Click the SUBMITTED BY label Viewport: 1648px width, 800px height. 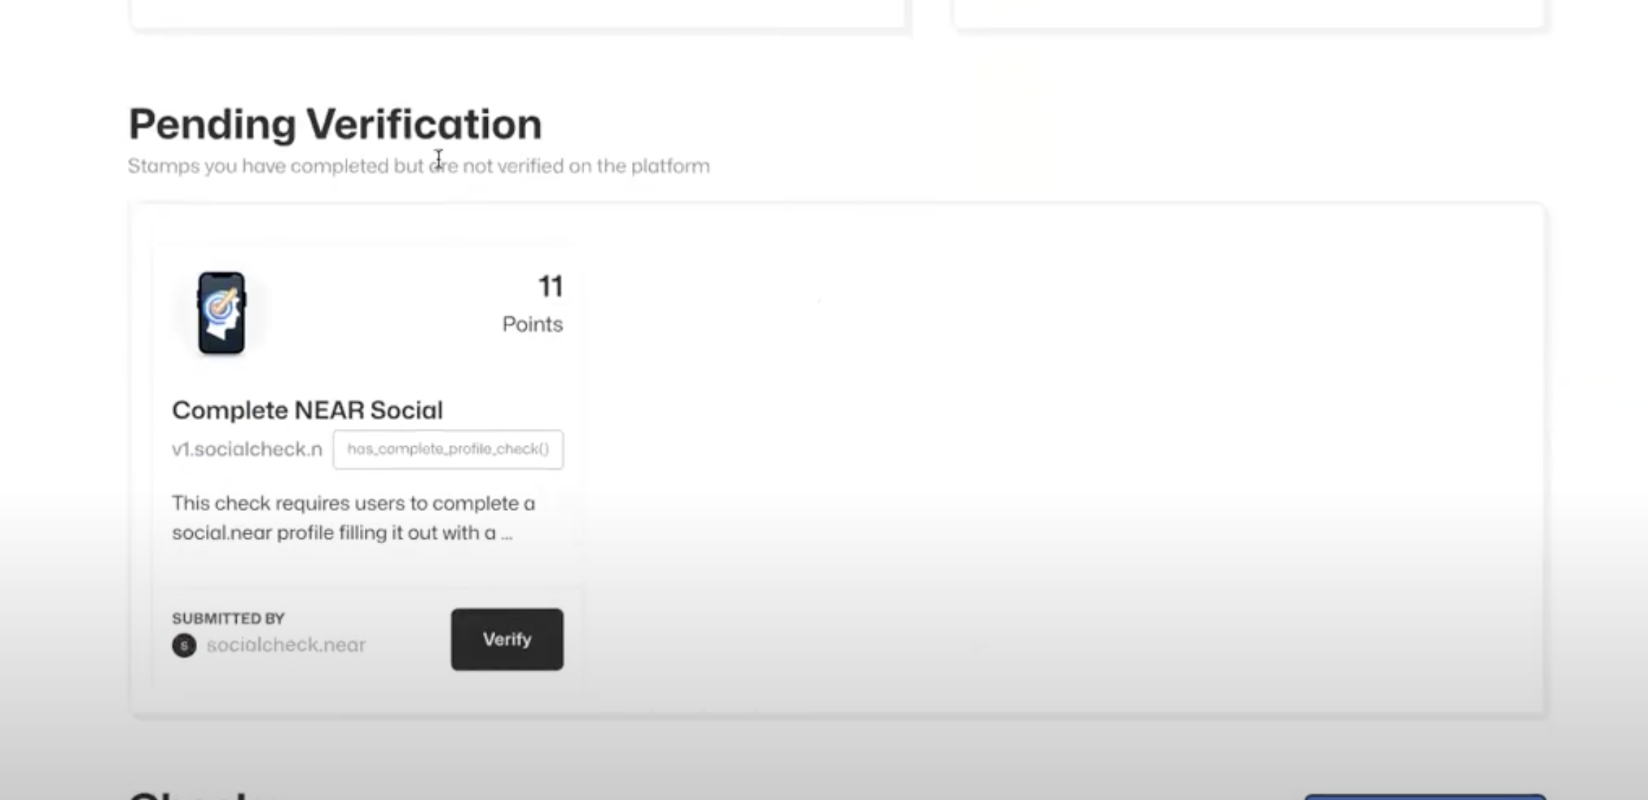click(228, 619)
